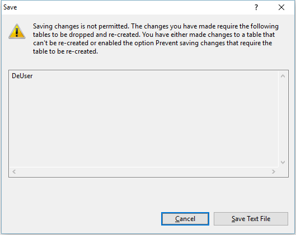The width and height of the screenshot is (296, 235).
Task: Click the blank title bar area beside Save
Action: tap(132, 7)
